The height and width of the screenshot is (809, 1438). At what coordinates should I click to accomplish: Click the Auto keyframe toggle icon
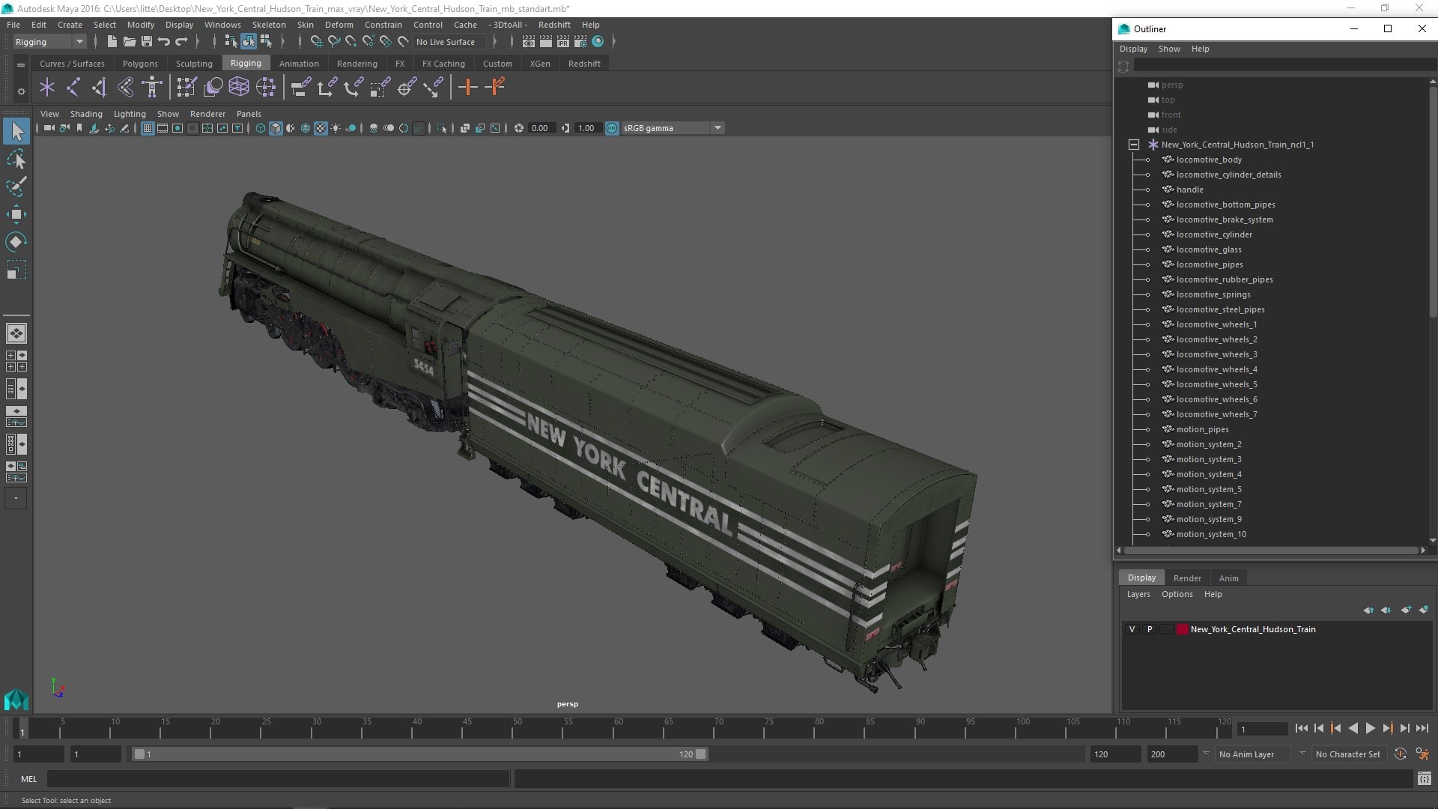[x=1400, y=754]
